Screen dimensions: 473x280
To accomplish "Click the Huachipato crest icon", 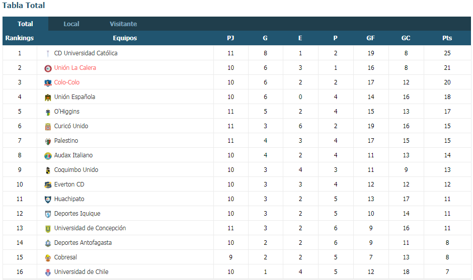I will [48, 199].
